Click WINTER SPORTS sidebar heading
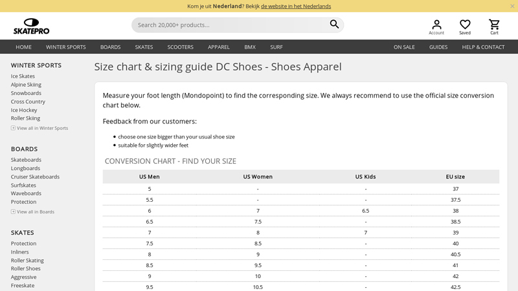The width and height of the screenshot is (518, 291). pyautogui.click(x=36, y=65)
